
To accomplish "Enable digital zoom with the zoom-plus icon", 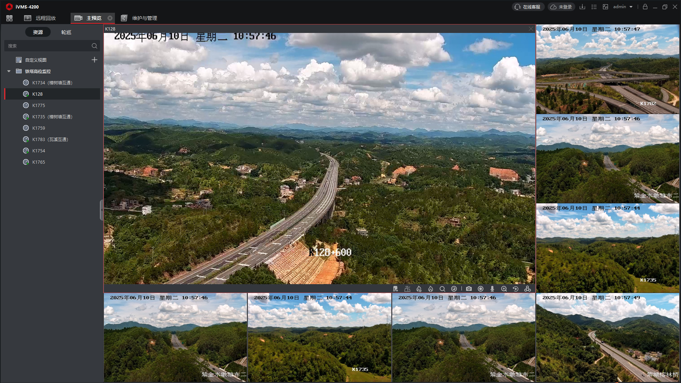I will point(504,289).
